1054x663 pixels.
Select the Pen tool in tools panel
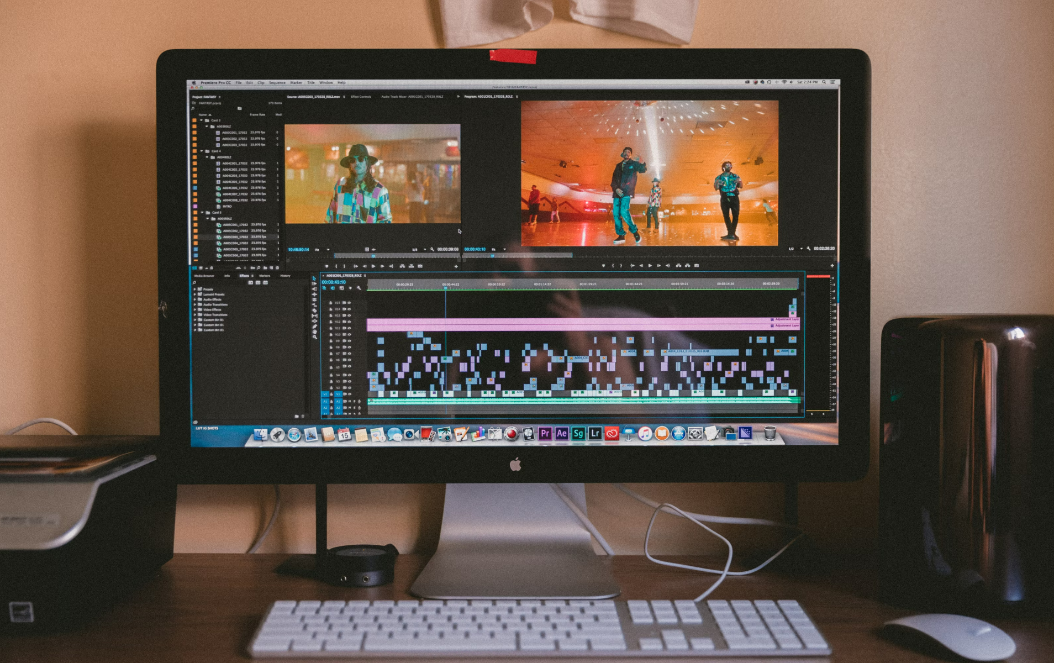pyautogui.click(x=314, y=326)
